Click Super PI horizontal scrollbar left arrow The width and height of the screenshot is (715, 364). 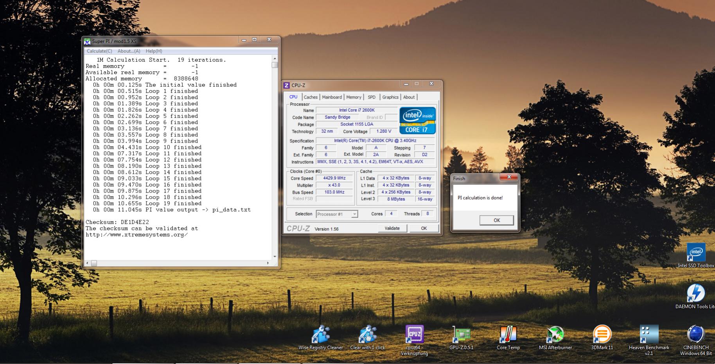coord(87,263)
